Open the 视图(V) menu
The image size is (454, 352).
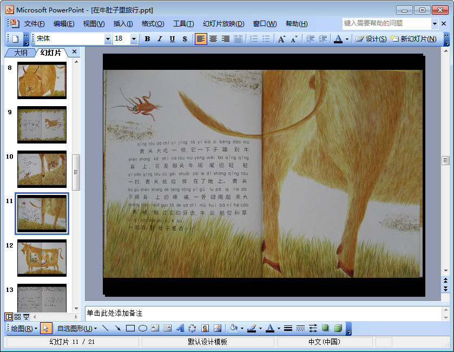coord(94,24)
